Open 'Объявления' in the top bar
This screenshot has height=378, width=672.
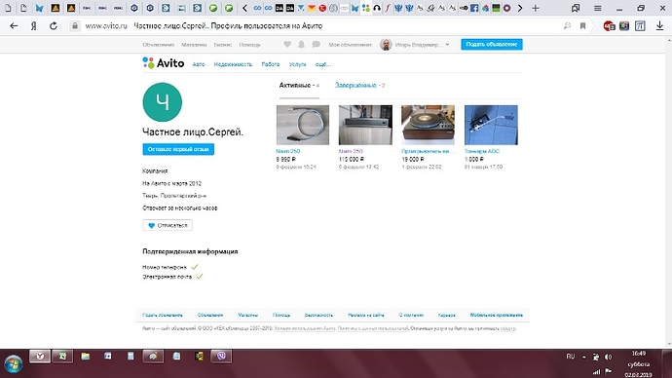coord(158,45)
